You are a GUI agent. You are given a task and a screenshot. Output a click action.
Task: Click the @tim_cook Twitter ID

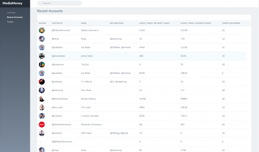tap(57, 108)
